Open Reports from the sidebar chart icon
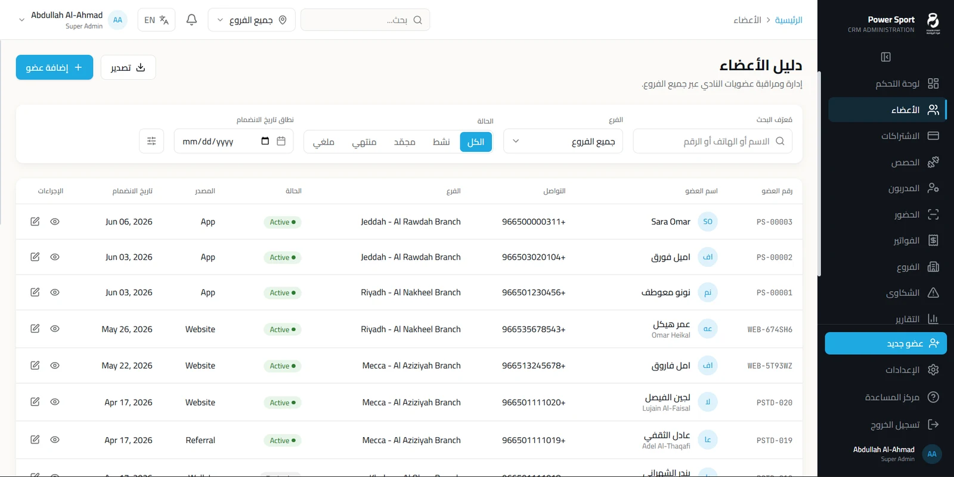954x477 pixels. pos(933,319)
